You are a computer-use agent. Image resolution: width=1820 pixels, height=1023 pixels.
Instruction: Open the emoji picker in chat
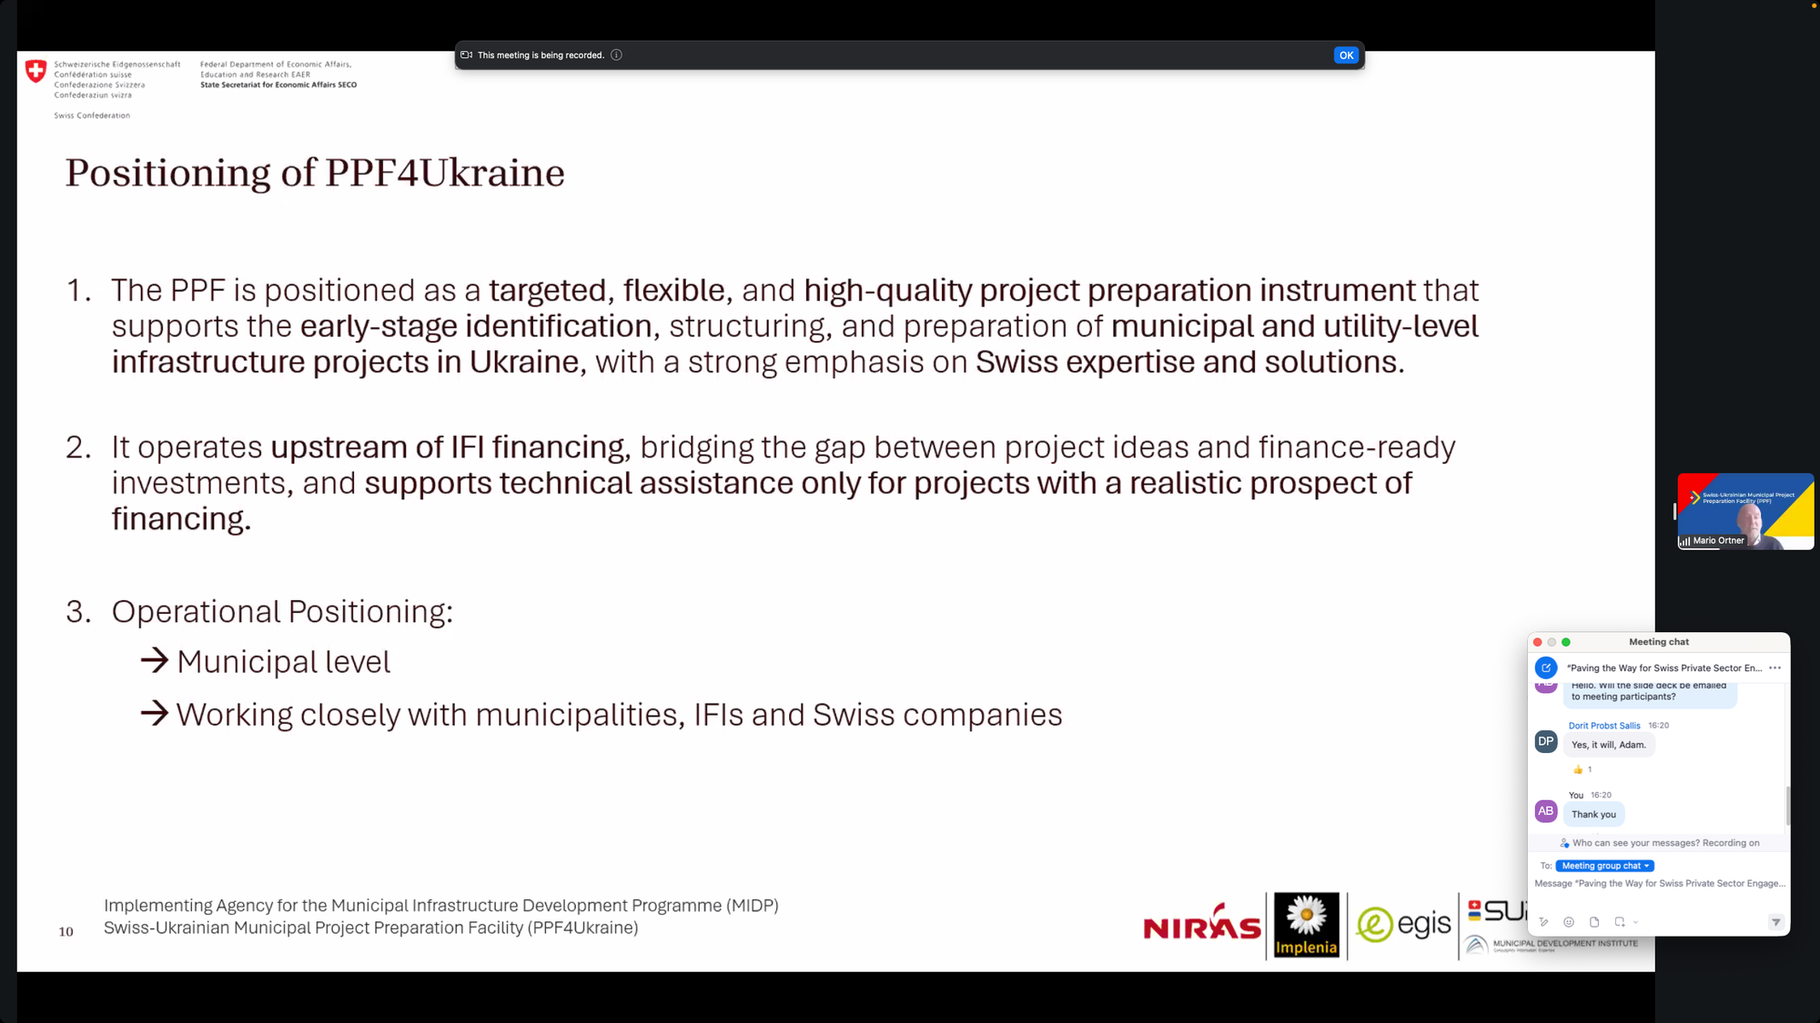pos(1569,922)
